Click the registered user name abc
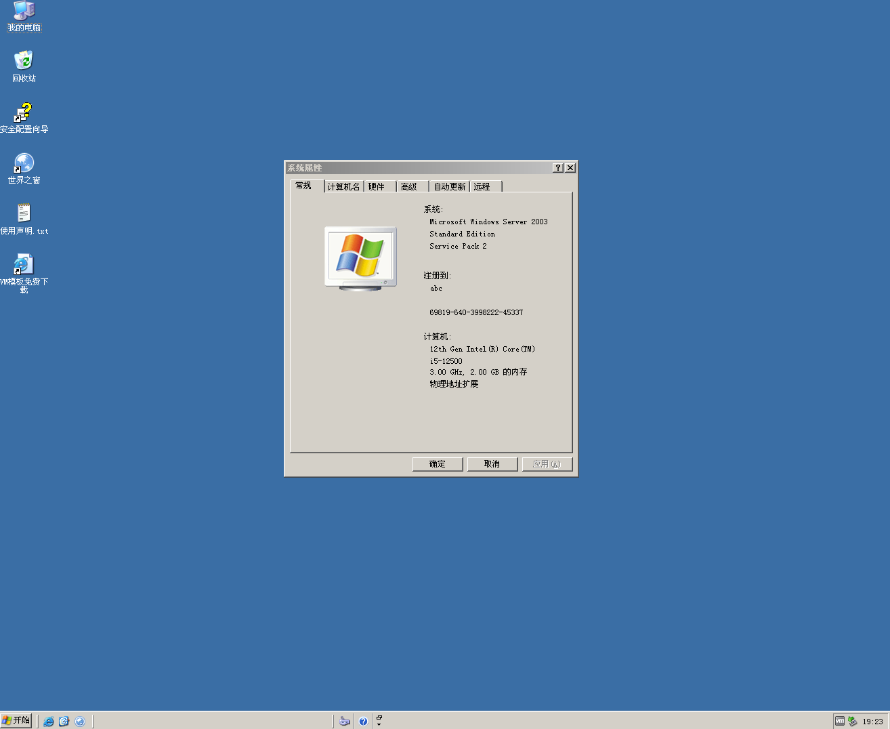The height and width of the screenshot is (729, 890). pyautogui.click(x=436, y=288)
